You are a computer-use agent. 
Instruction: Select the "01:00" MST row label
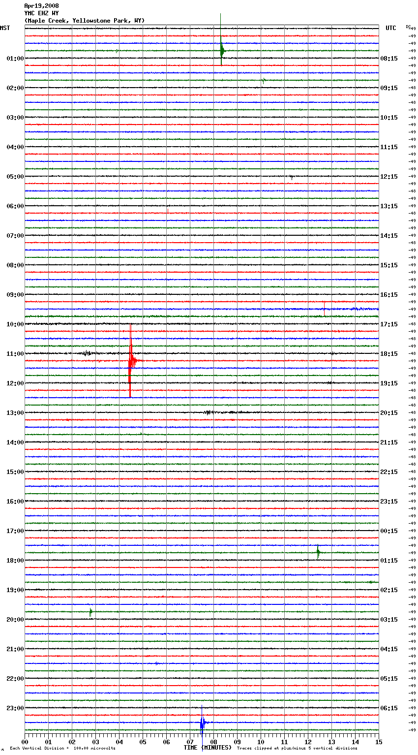point(15,59)
